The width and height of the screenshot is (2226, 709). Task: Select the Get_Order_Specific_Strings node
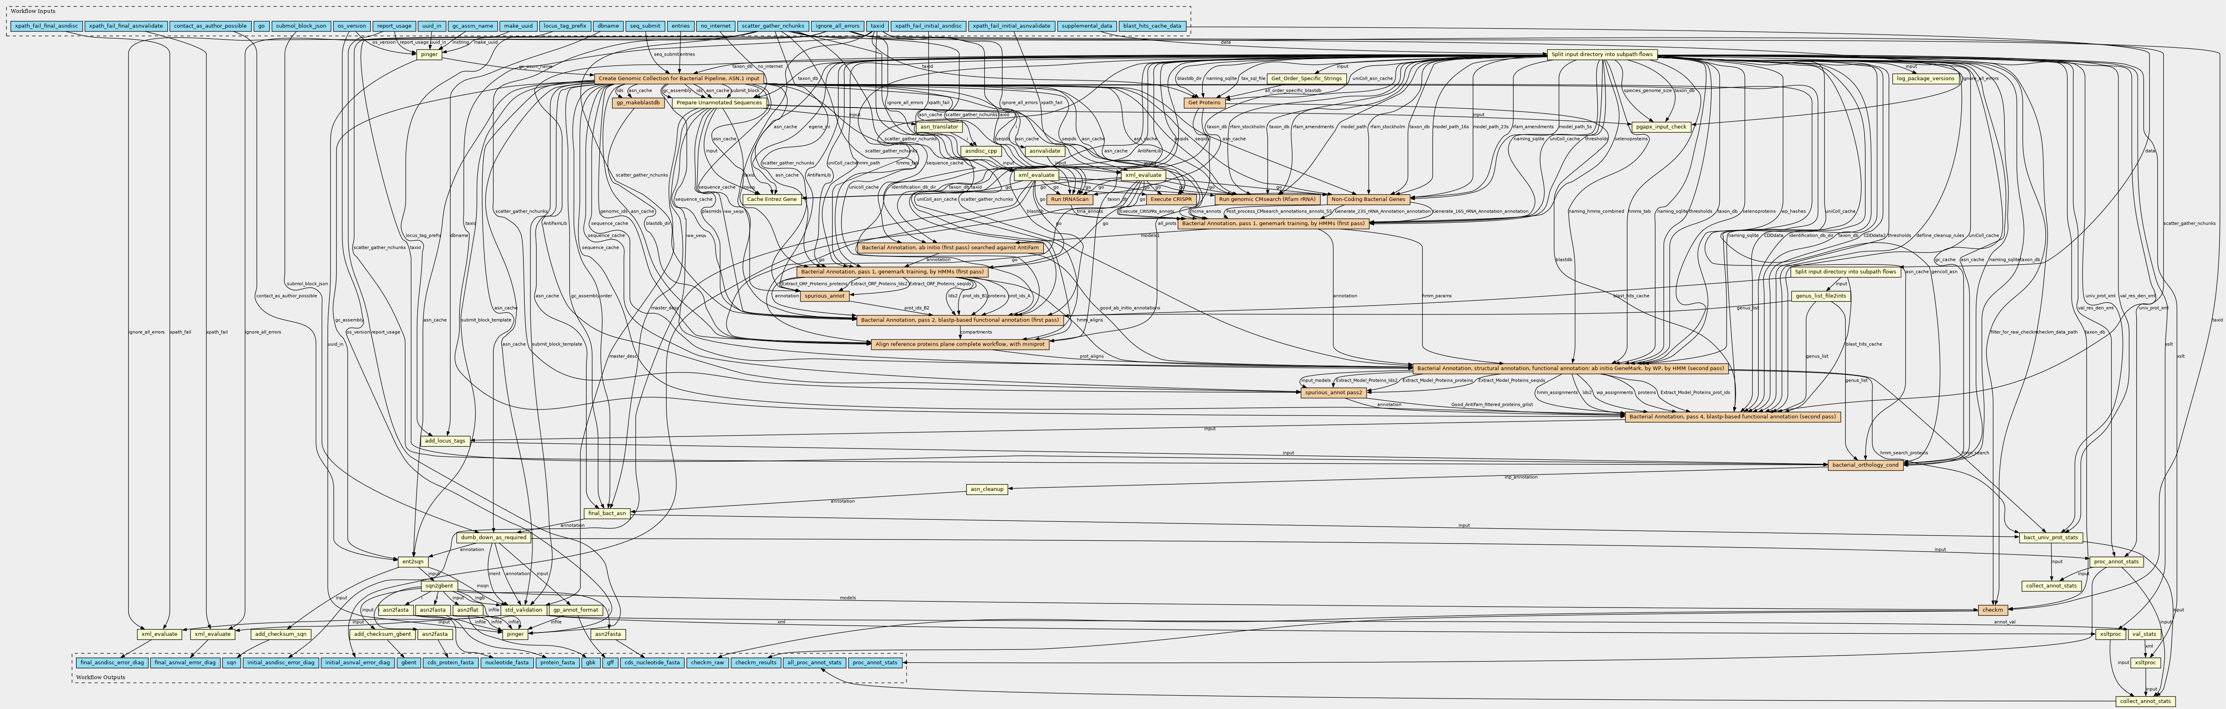1307,79
